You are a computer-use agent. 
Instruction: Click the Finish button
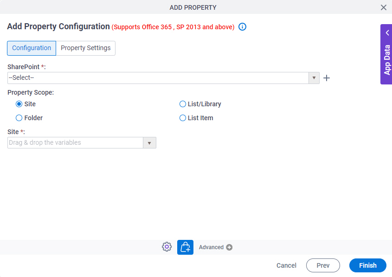(367, 265)
